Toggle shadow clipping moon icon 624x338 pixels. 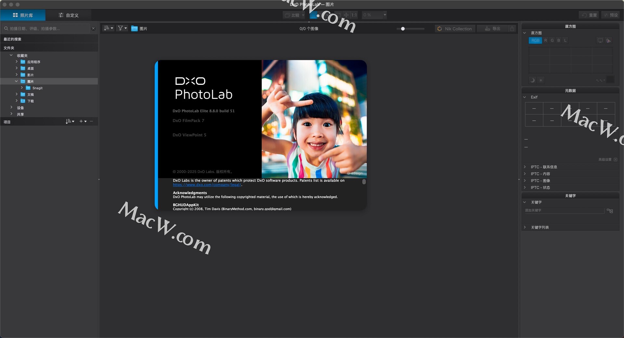532,80
